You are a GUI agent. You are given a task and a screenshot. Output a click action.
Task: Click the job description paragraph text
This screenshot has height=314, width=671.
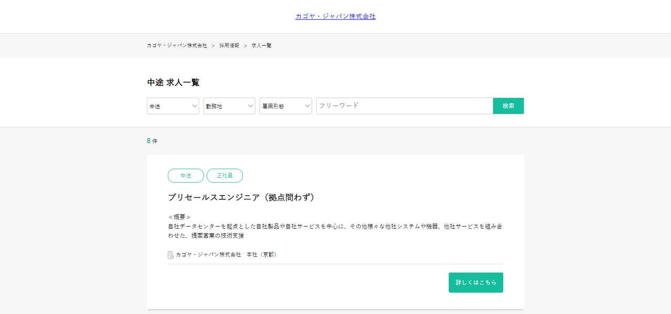334,231
